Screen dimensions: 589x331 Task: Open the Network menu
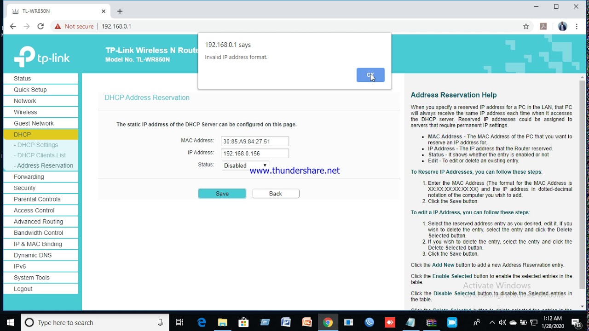(x=40, y=101)
